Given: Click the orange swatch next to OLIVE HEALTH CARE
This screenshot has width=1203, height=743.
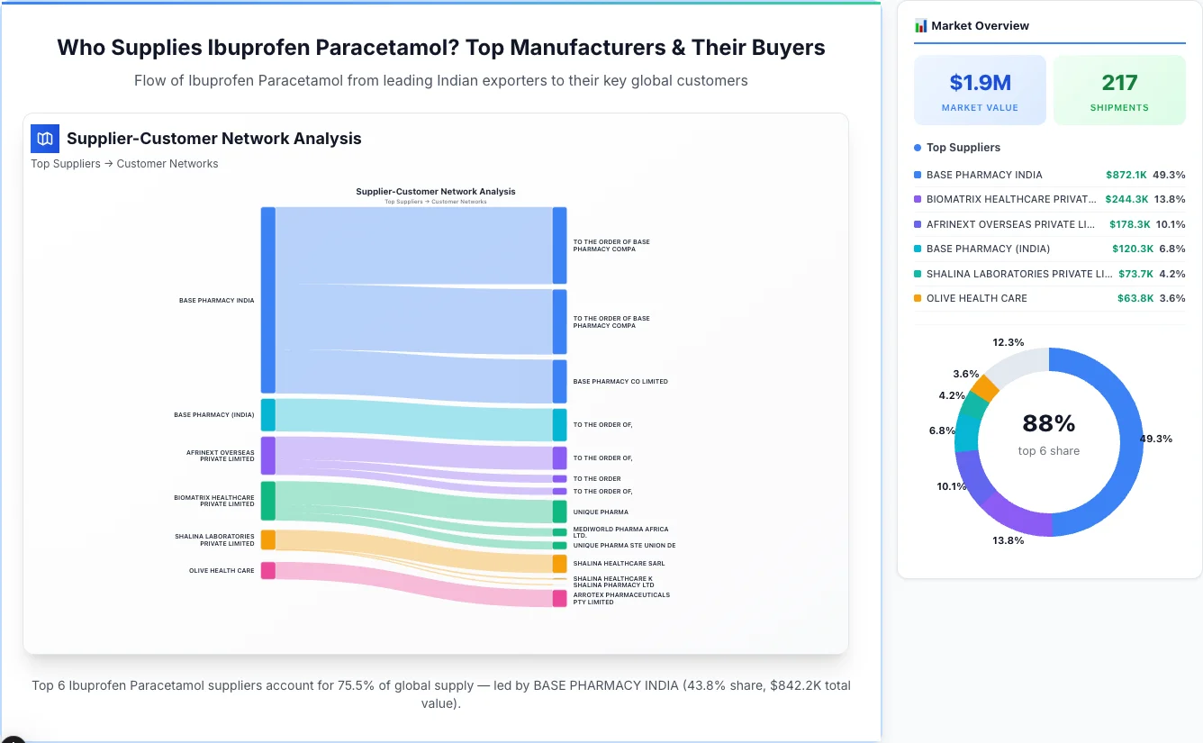Looking at the screenshot, I should [918, 298].
